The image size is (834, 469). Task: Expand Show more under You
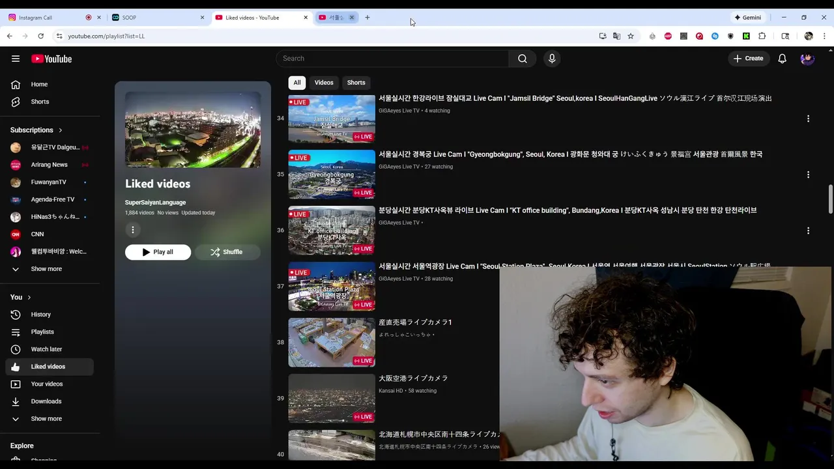pyautogui.click(x=50, y=419)
